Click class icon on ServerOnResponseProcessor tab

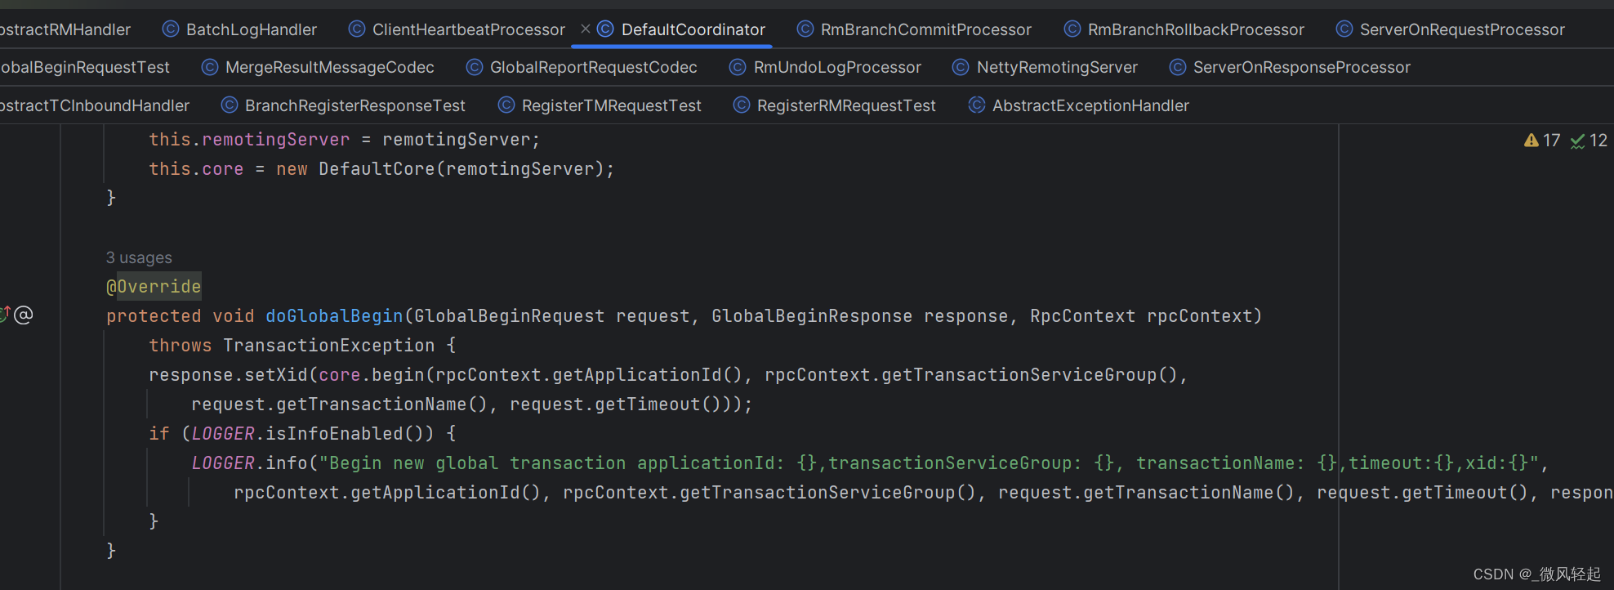coord(1178,67)
